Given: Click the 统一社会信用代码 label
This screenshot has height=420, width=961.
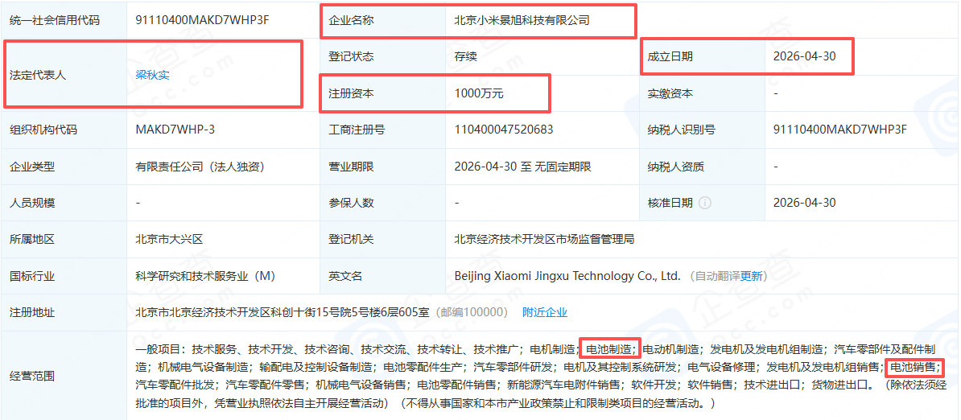Looking at the screenshot, I should pos(55,20).
